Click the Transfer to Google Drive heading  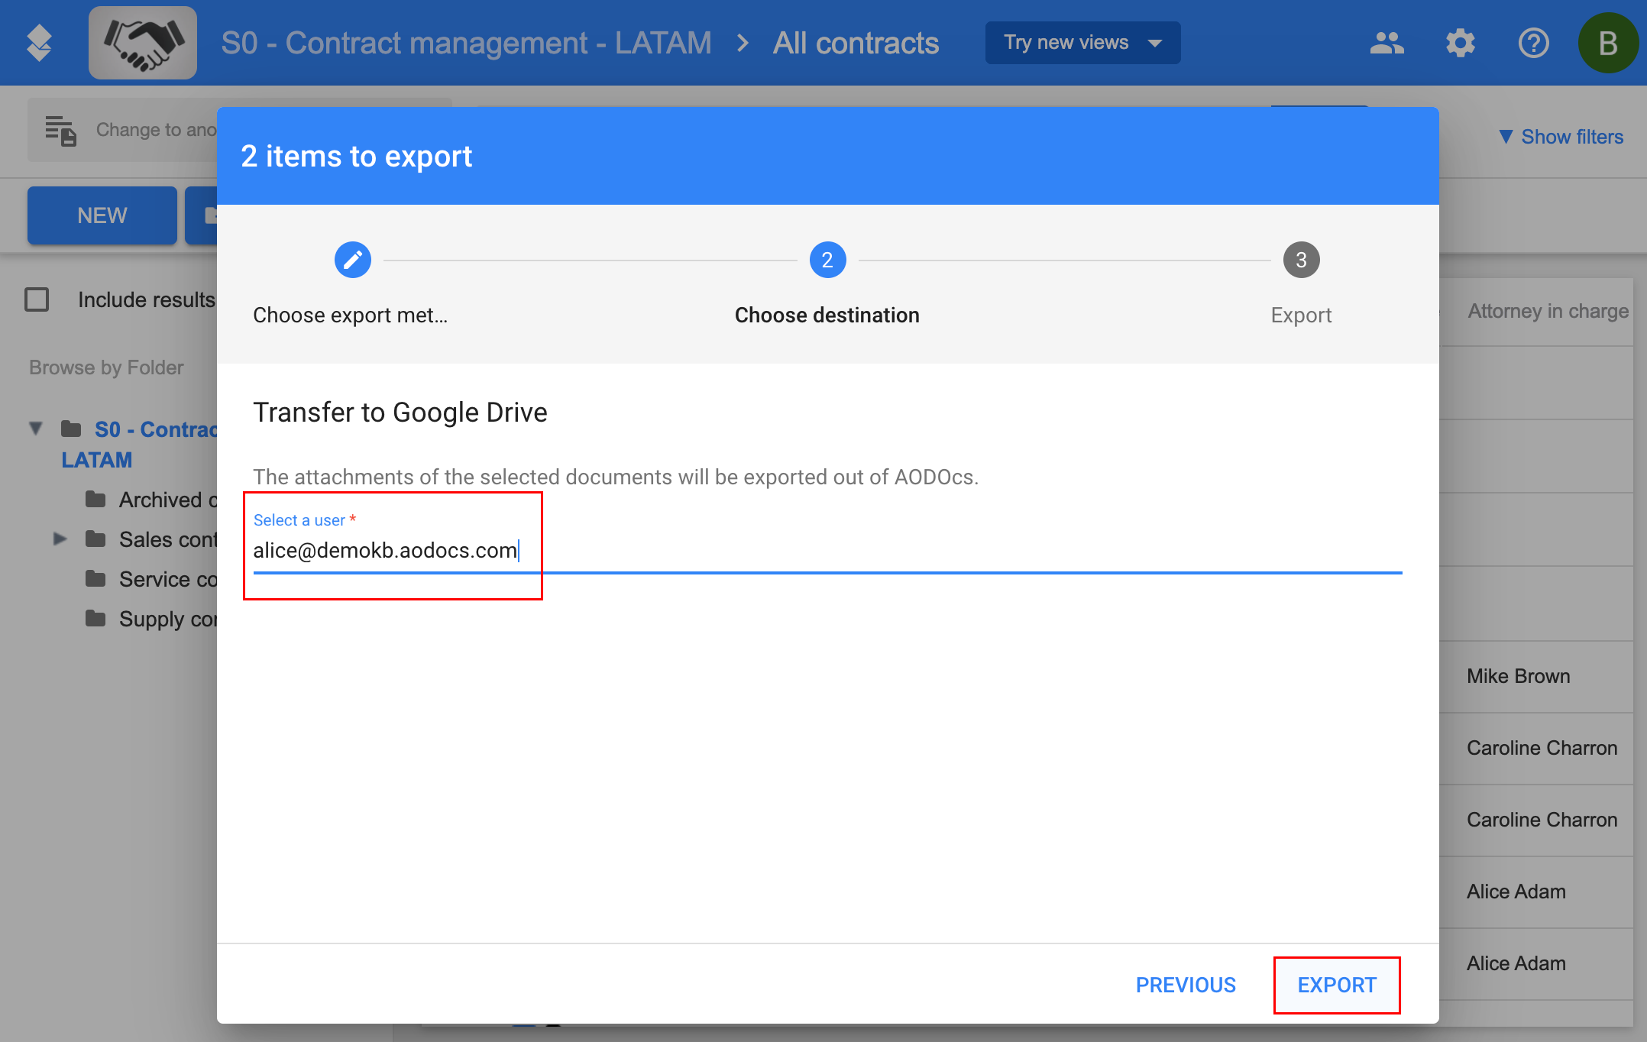tap(400, 412)
